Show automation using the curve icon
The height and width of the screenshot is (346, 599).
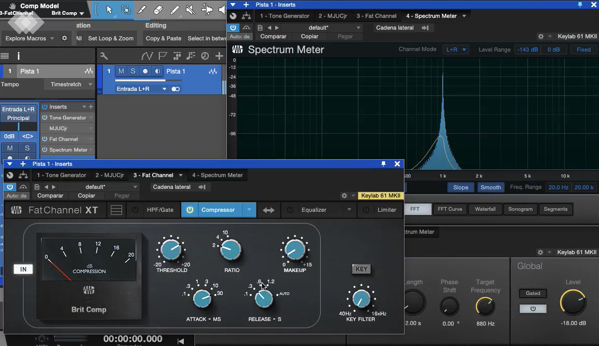(147, 56)
